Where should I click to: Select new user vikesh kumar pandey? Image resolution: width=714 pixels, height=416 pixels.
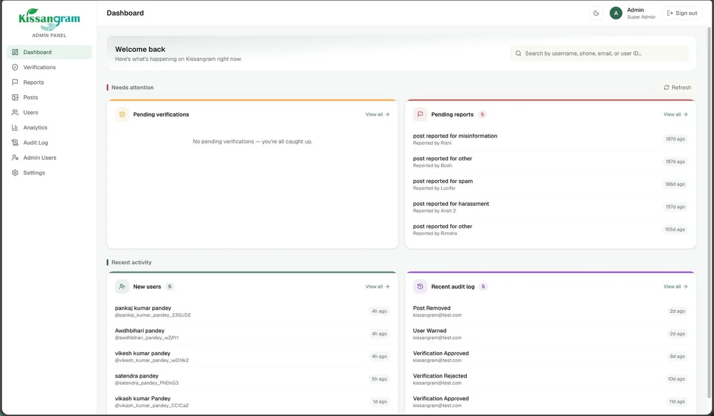tap(253, 356)
